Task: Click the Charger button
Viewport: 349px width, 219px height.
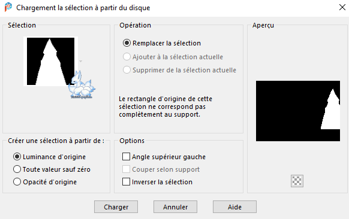Action: pos(116,207)
